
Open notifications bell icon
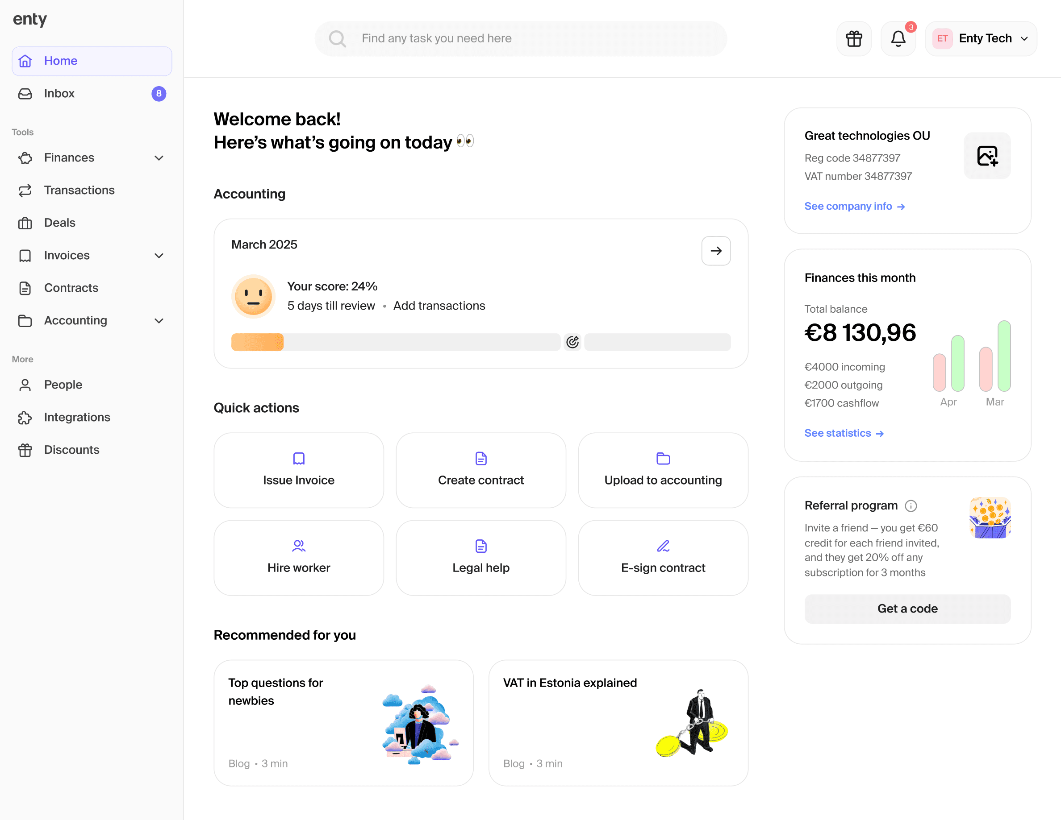[x=898, y=38]
